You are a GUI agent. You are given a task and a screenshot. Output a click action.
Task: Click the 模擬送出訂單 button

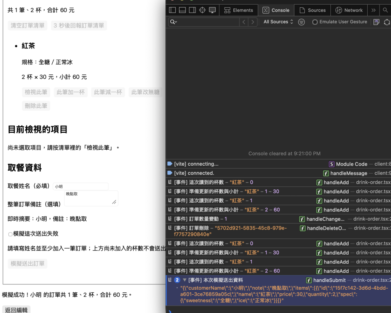coord(27,264)
